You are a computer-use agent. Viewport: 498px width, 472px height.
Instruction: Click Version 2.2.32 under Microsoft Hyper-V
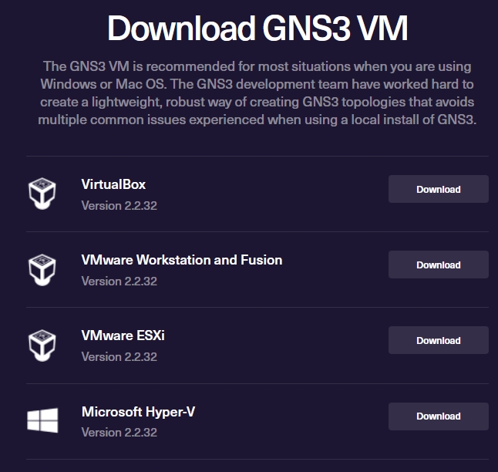[x=119, y=432]
